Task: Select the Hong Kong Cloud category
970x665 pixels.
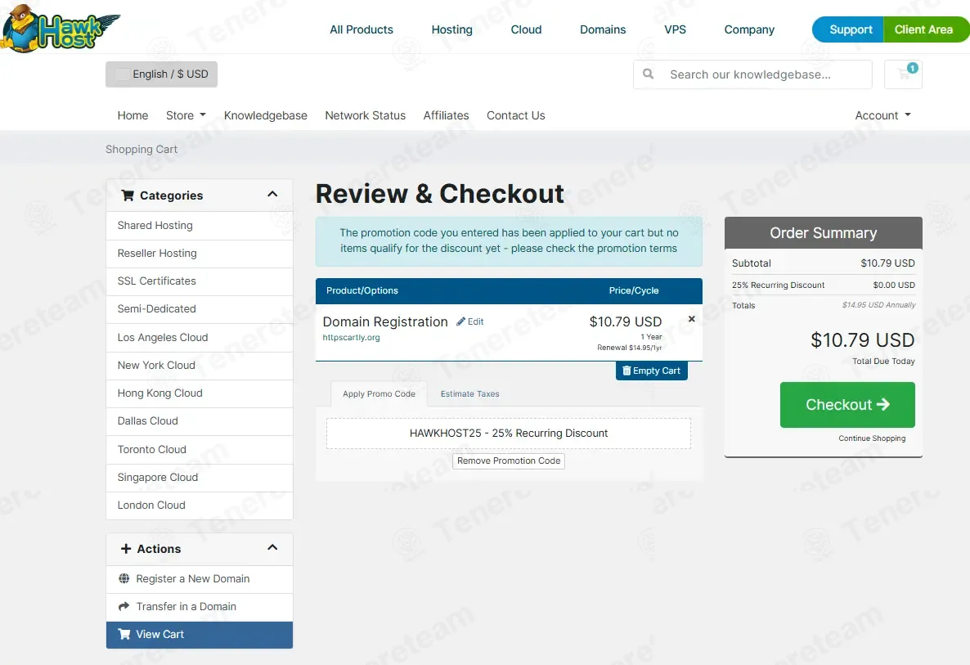Action: 200,393
